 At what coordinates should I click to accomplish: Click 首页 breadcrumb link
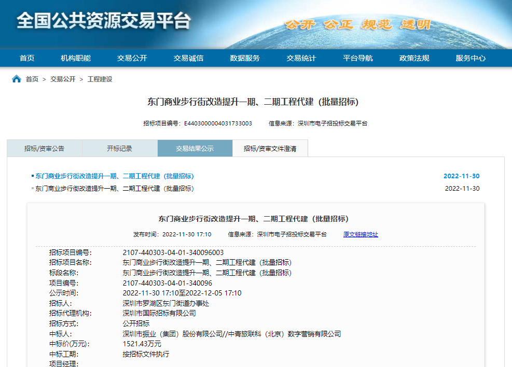click(x=32, y=79)
